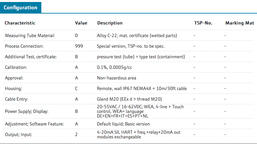Select Alloy C-22 description text
Screen dimensions: 257x144
[137, 36]
